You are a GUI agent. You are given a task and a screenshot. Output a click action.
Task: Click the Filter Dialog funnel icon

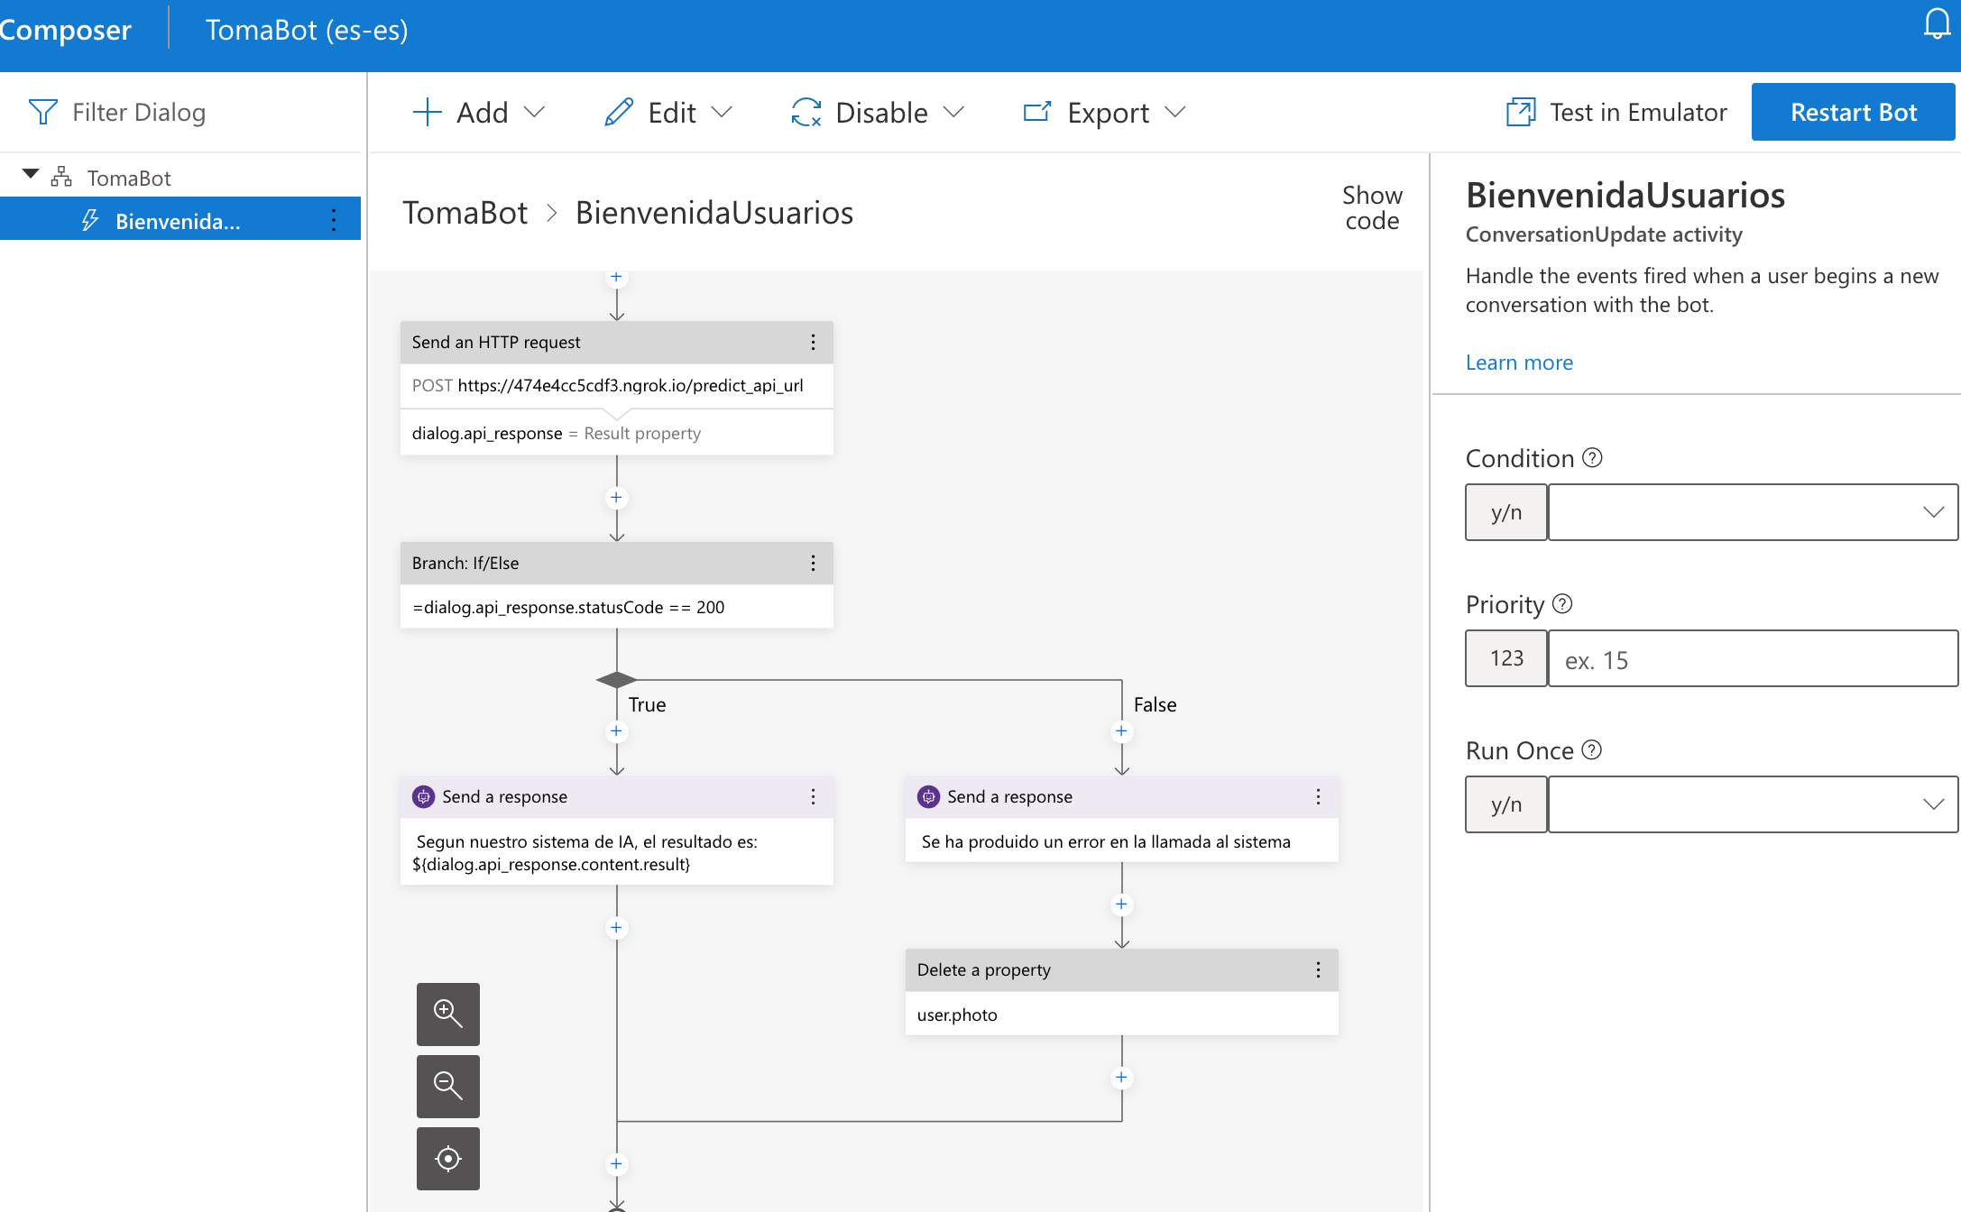point(42,111)
